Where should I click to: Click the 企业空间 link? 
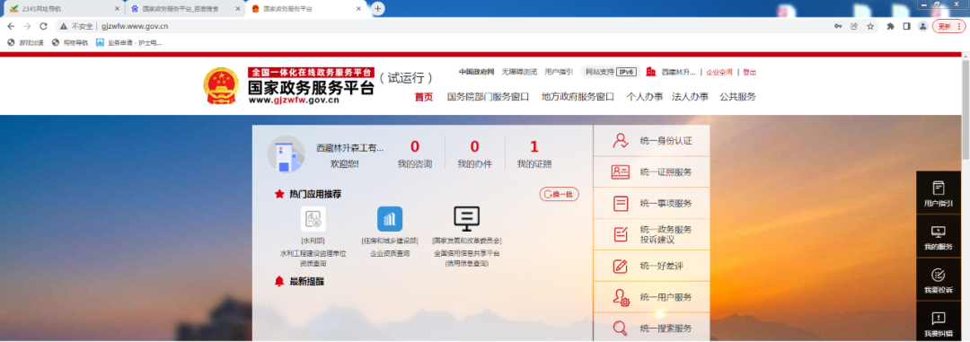point(719,72)
